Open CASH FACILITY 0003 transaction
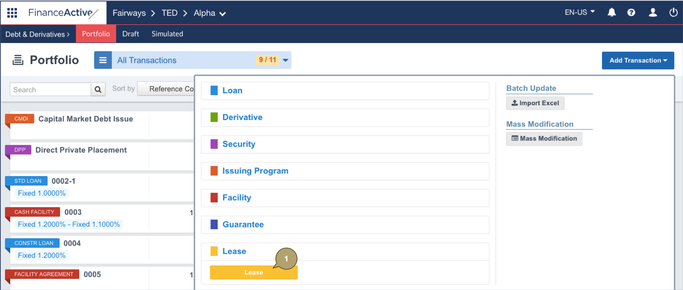683x290 pixels. 73,212
